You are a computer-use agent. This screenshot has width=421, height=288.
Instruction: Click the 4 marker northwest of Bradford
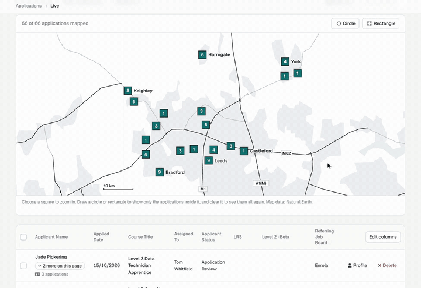coord(146,155)
